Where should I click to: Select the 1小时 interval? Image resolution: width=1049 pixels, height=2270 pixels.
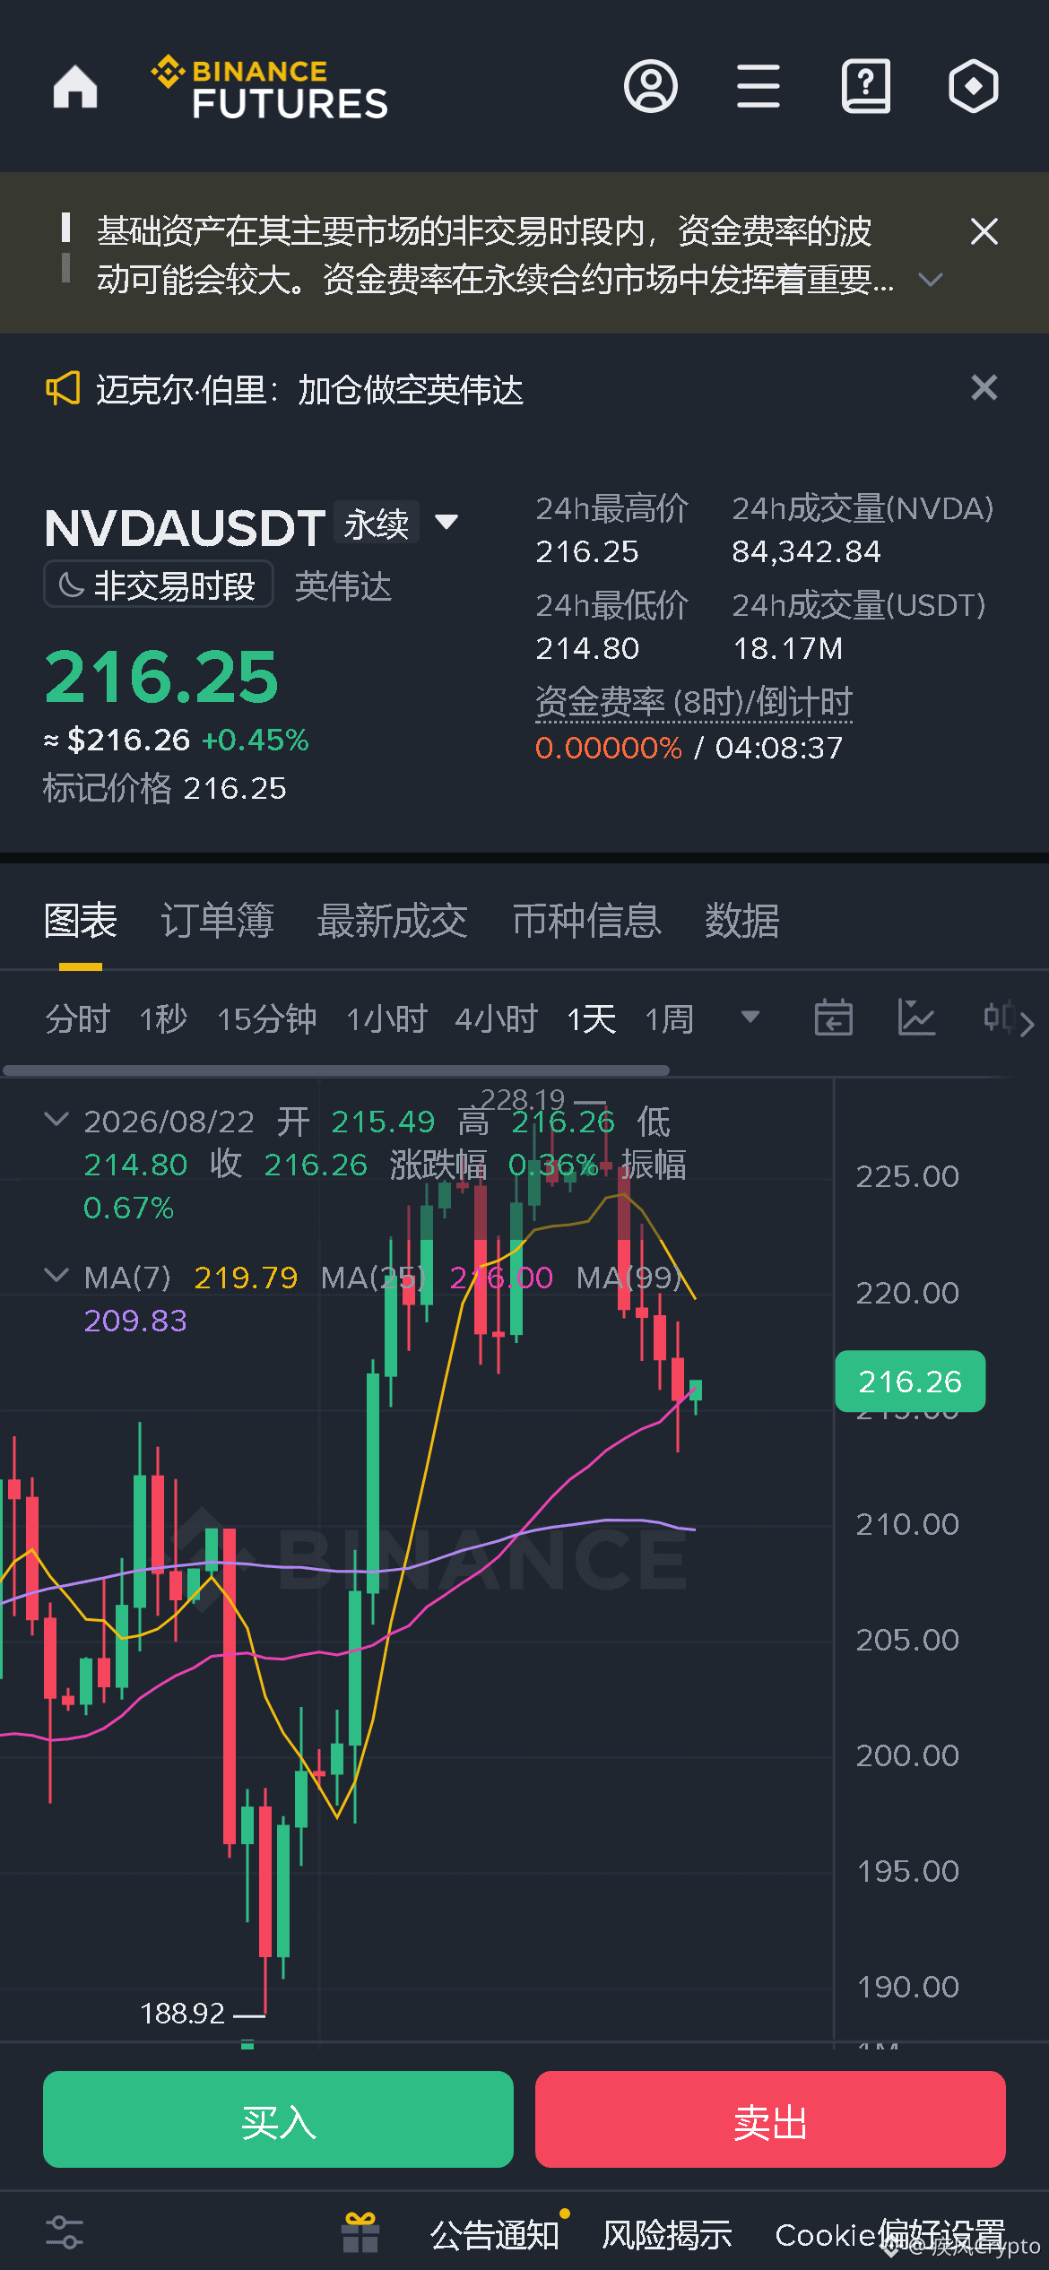coord(386,1019)
